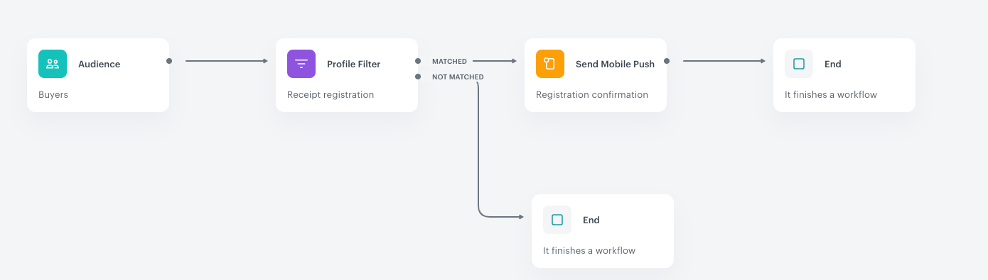Click the NOT MATCHED branch label
Viewport: 988px width, 280px height.
click(458, 77)
